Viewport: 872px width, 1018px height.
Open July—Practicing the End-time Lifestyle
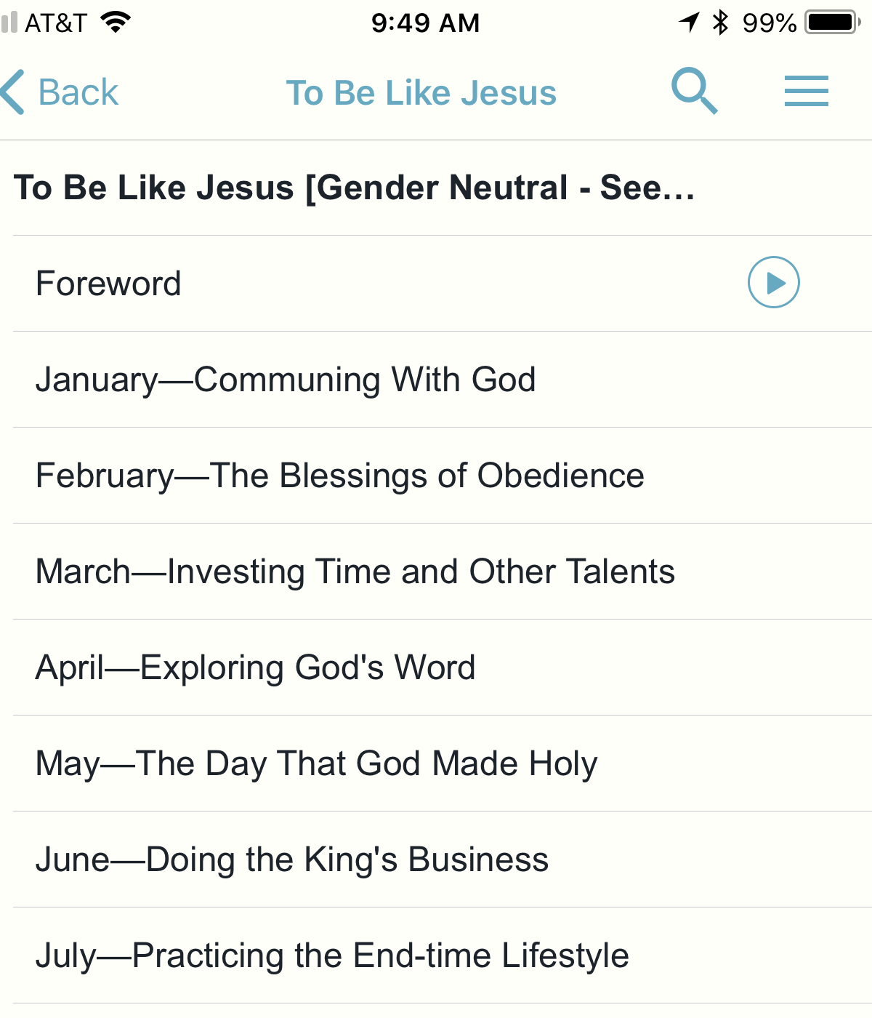click(443, 955)
